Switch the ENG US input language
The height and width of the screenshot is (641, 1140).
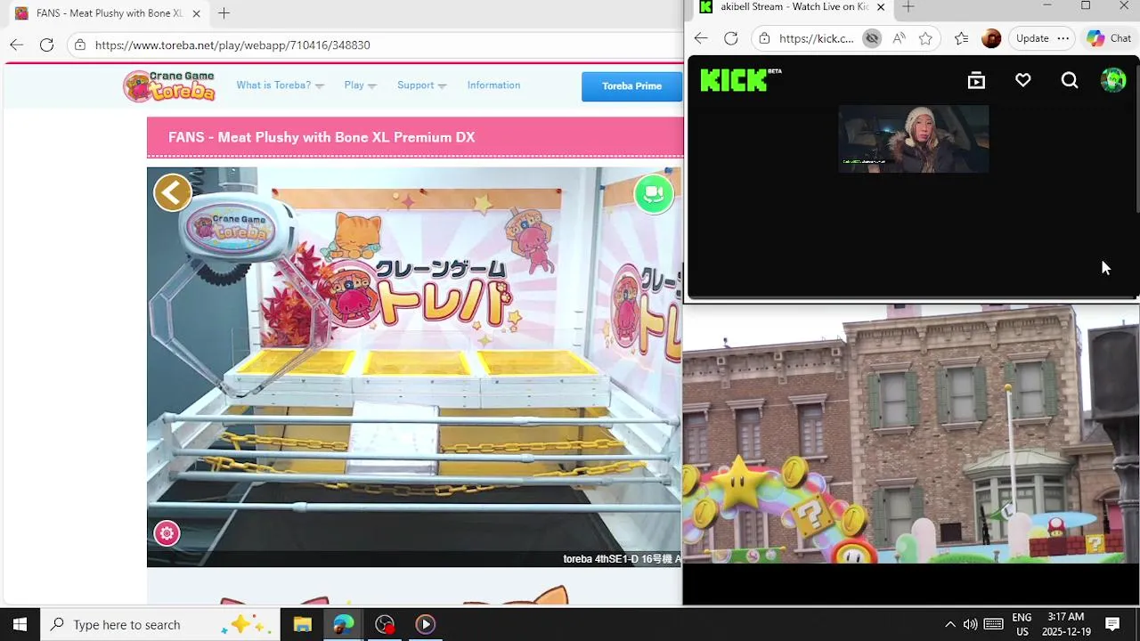(x=1022, y=624)
